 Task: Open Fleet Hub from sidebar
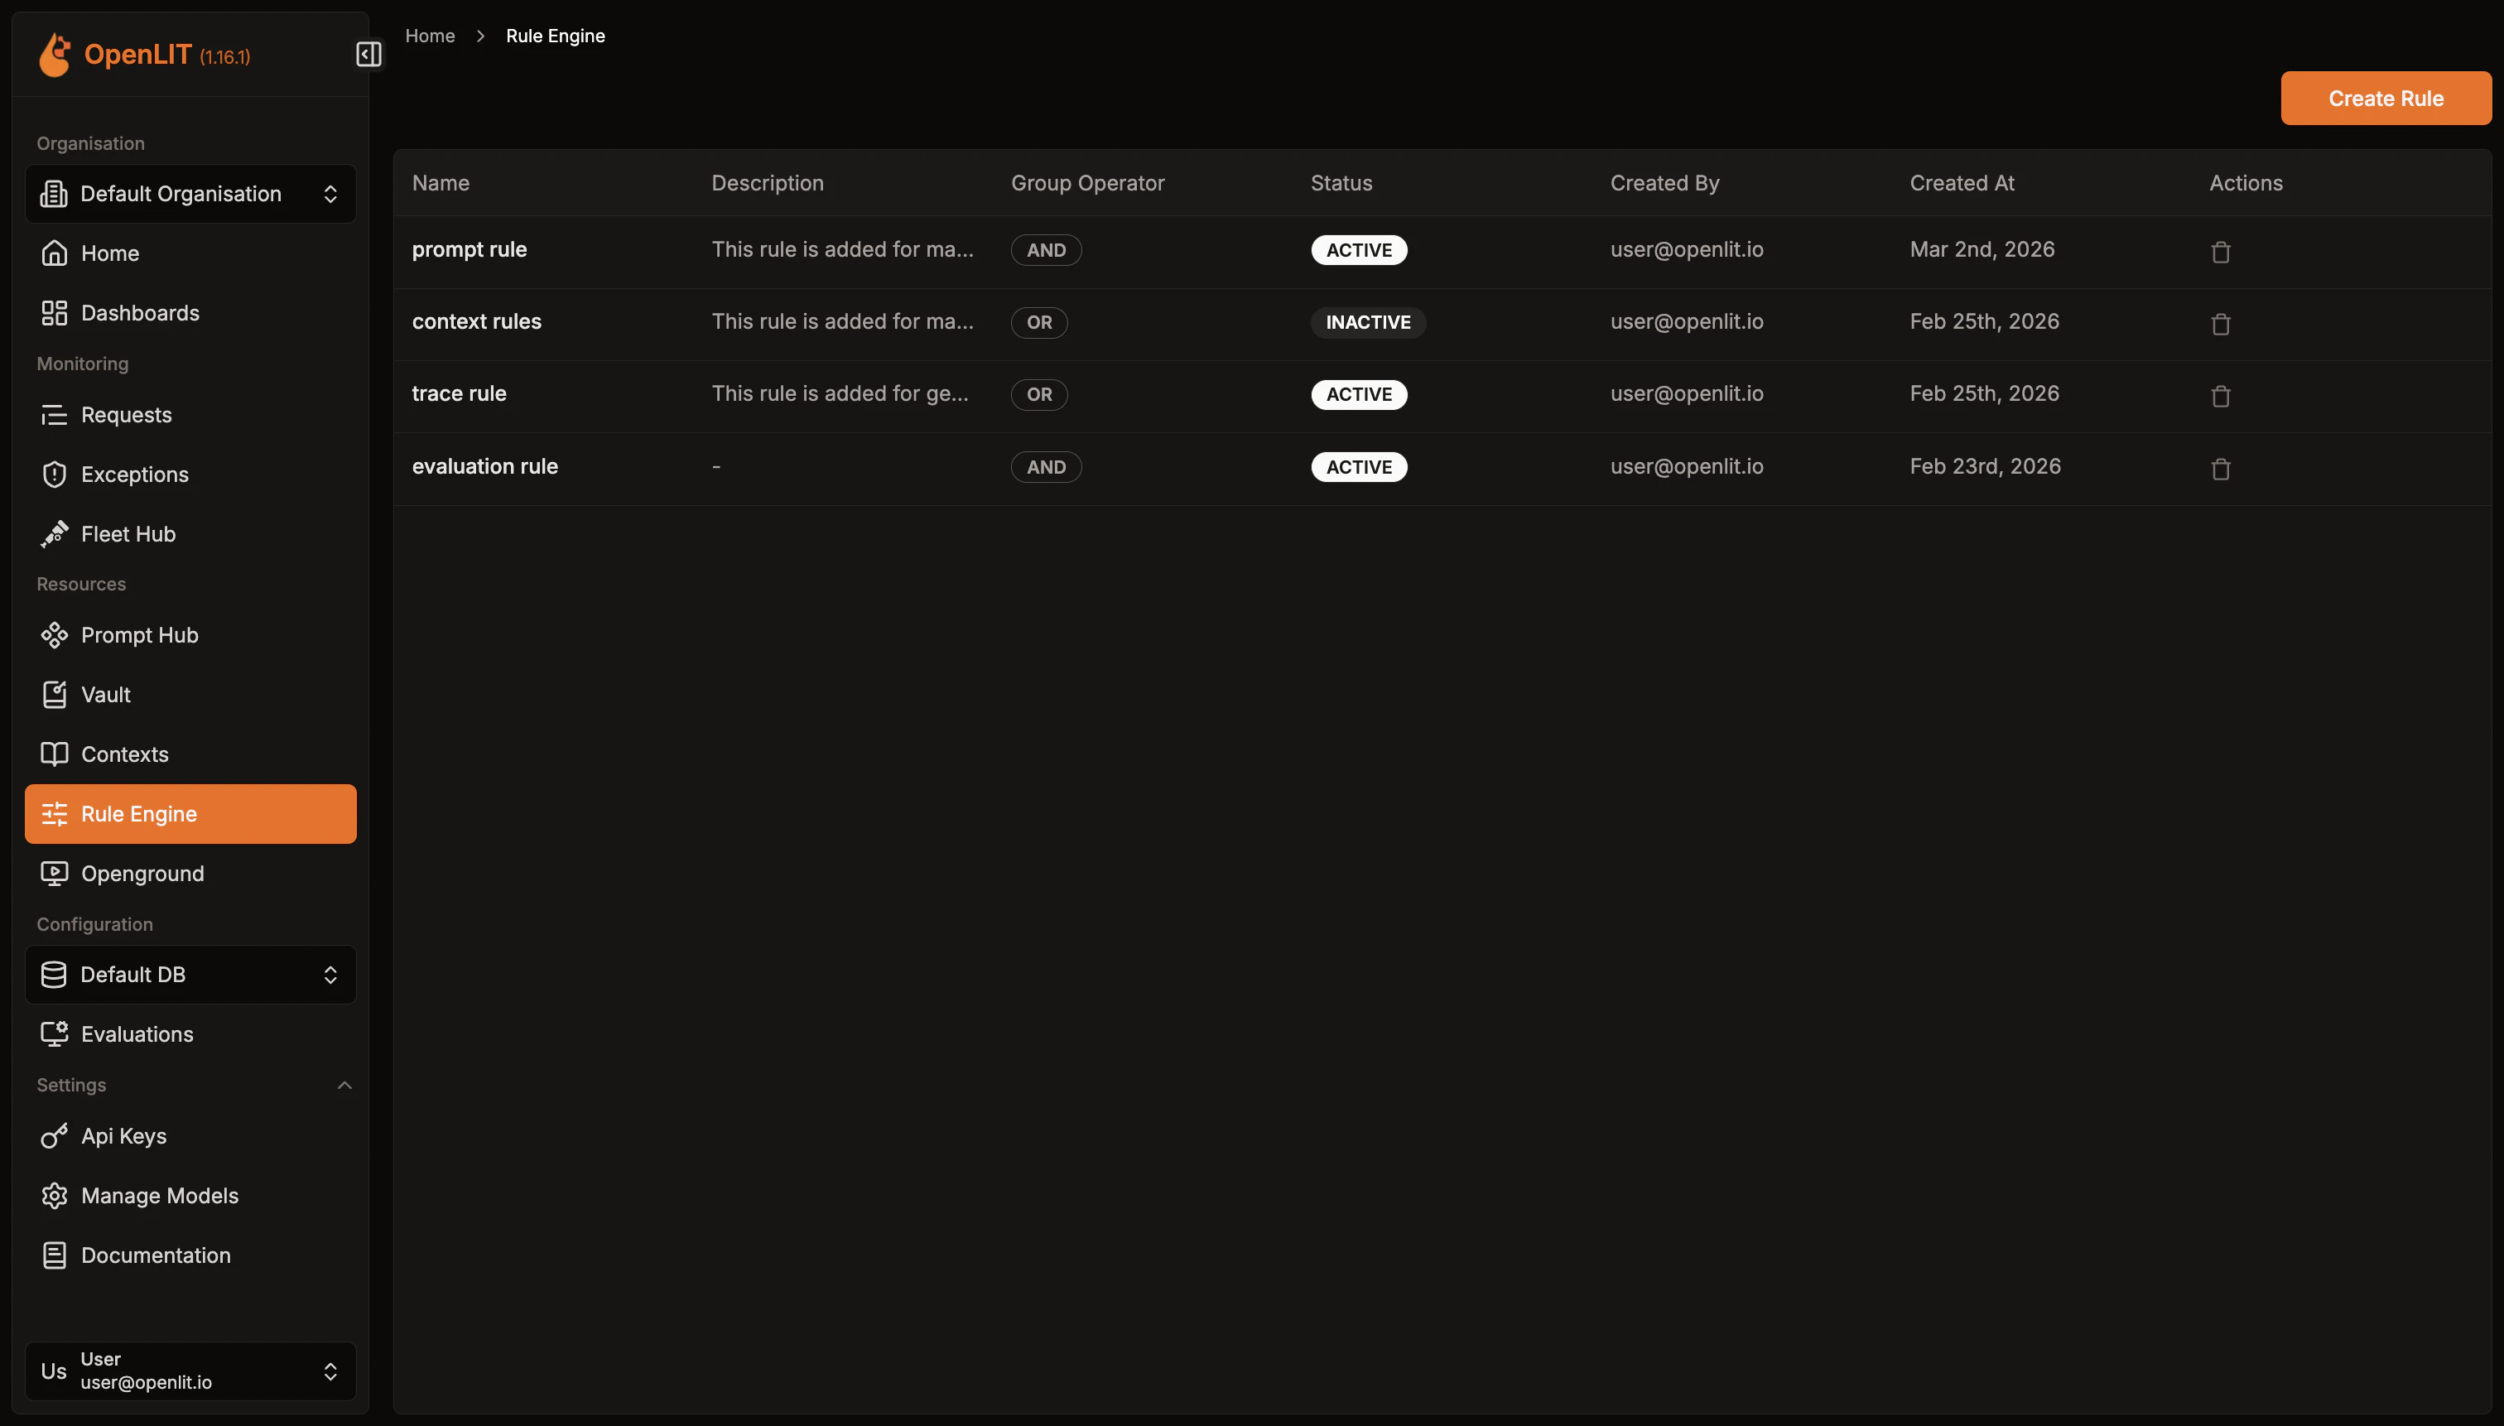click(x=128, y=534)
